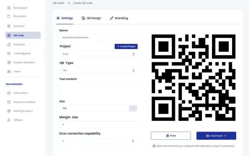Image resolution: width=249 pixels, height=156 pixels.
Task: Click the My project clipboard icon
Action: (9, 16)
